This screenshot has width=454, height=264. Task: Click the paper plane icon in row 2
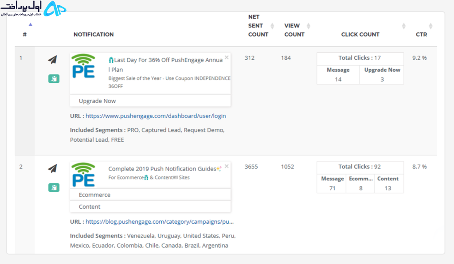point(52,169)
